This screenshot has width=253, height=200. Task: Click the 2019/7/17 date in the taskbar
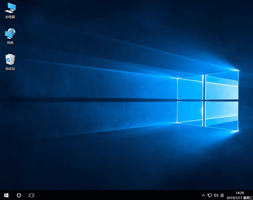coord(234,198)
